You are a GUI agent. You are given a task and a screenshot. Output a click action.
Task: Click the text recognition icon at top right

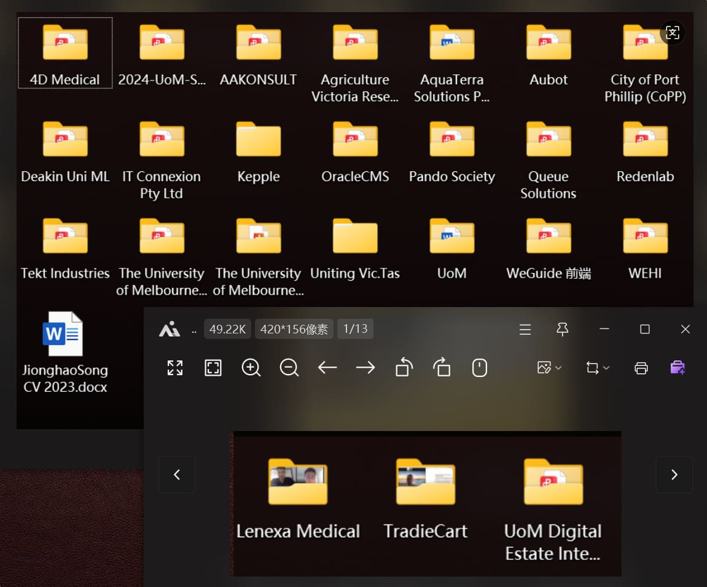(x=672, y=33)
